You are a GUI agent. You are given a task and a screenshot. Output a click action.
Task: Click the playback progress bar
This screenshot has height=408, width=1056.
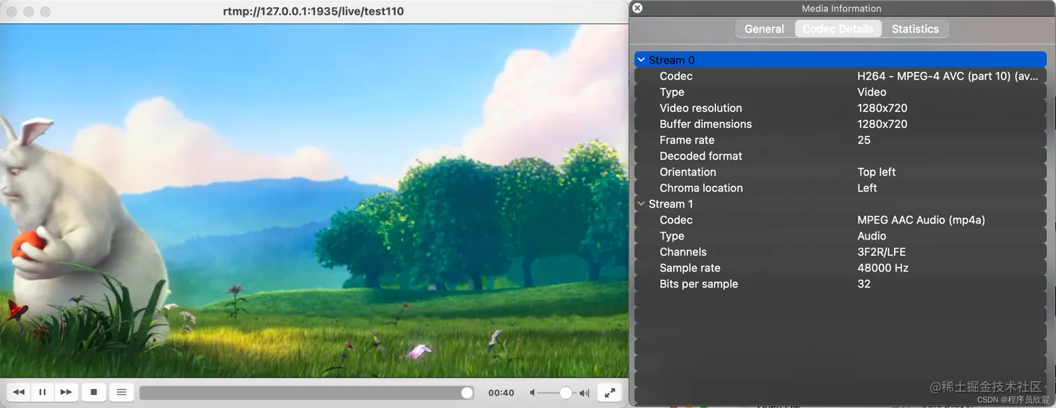[x=306, y=393]
